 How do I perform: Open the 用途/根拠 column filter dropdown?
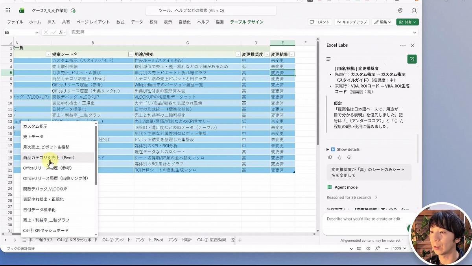pos(238,54)
